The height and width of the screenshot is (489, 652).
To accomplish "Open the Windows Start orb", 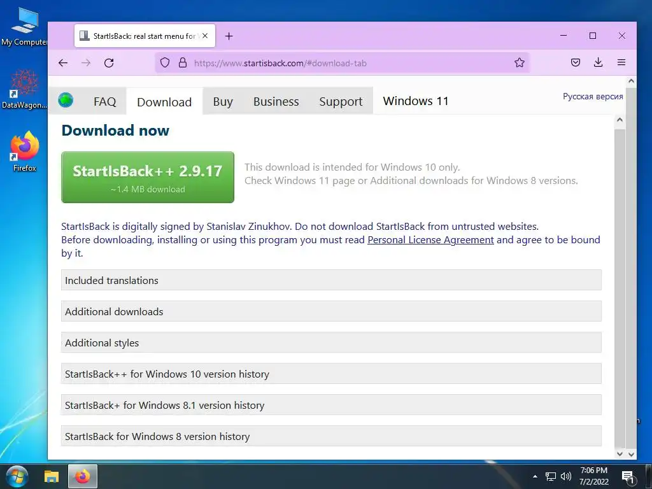I will pos(17,476).
